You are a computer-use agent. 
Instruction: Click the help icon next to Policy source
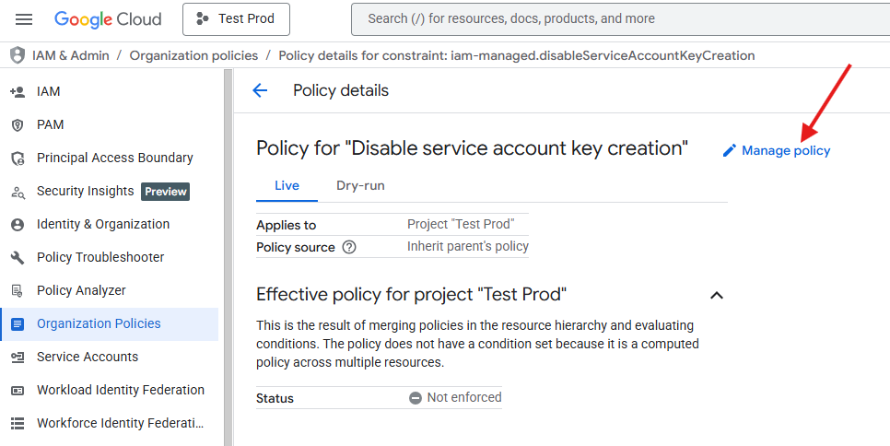pyautogui.click(x=349, y=247)
